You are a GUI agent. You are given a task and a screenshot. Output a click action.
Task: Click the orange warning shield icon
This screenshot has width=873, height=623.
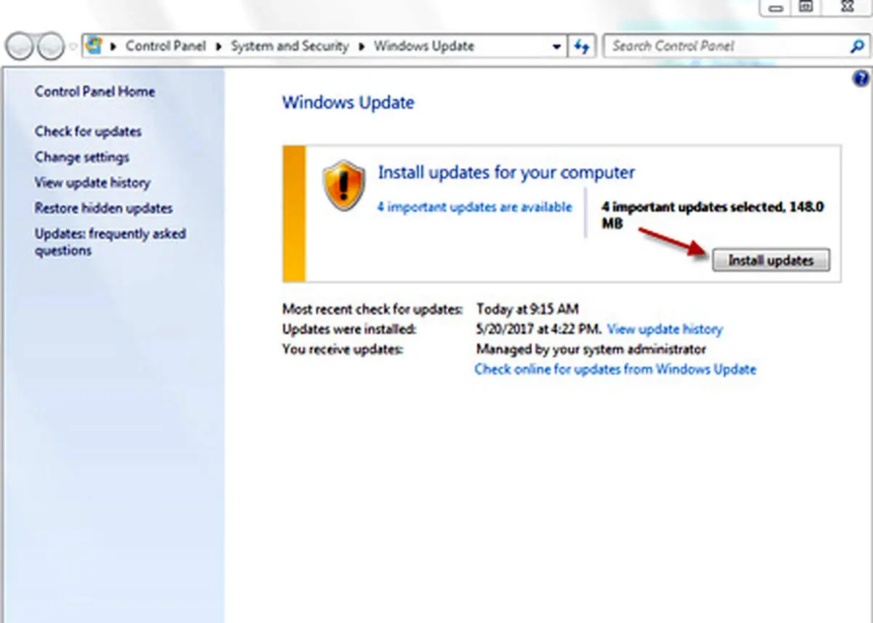[x=343, y=186]
